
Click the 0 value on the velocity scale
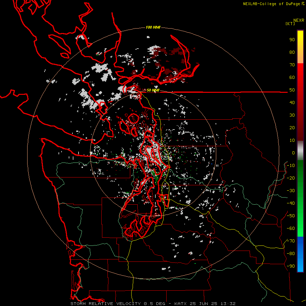point(293,153)
